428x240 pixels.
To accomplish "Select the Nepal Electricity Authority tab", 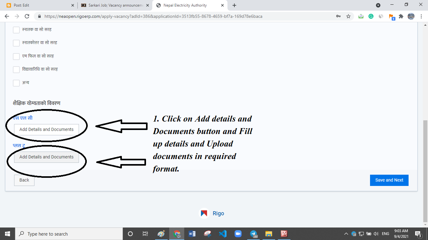I will click(190, 5).
